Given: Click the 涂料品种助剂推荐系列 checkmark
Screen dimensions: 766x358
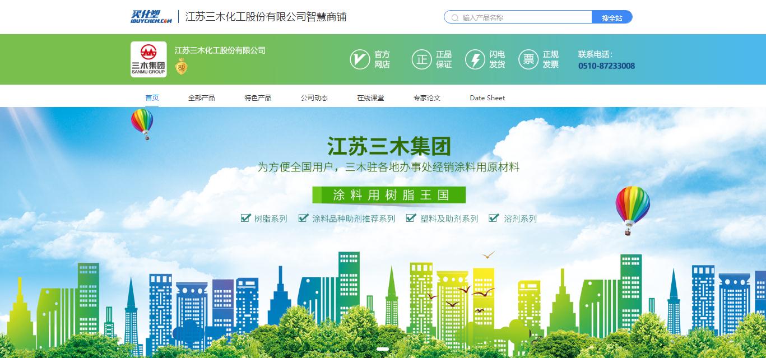Looking at the screenshot, I should tap(303, 217).
